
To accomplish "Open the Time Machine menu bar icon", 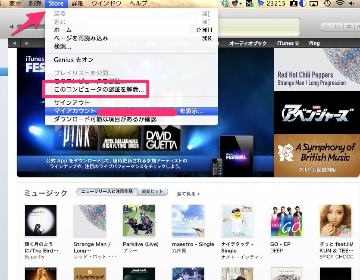I will click(327, 3).
